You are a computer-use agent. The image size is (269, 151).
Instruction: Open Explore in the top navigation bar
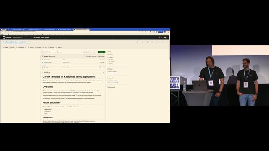click(x=47, y=37)
